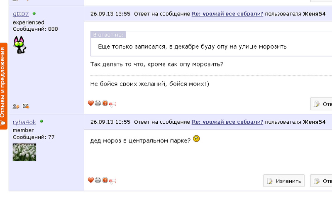Open the gtt07 username profile link
332x201 pixels.
pos(21,14)
